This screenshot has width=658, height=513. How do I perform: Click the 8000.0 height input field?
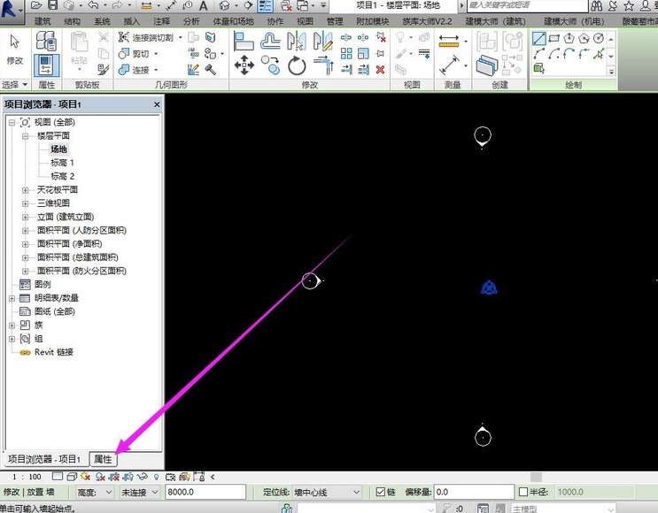(x=204, y=492)
